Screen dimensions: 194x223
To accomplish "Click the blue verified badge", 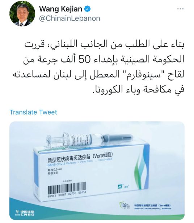I will tap(87, 9).
